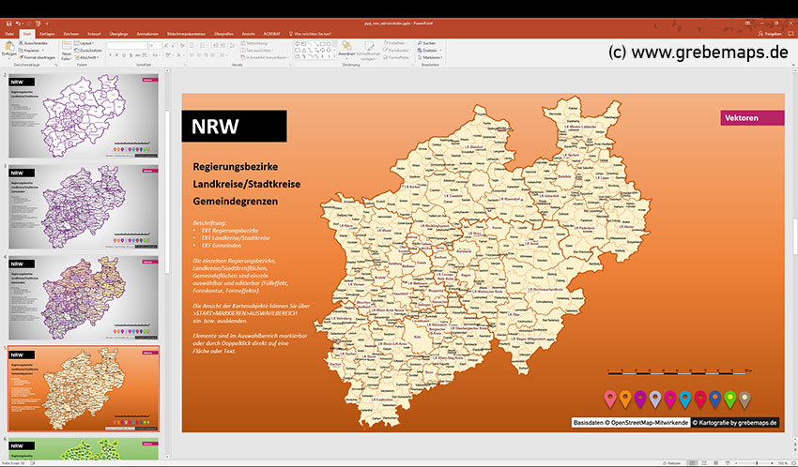
Task: Switch to the Entwurf ribbon tab
Action: click(95, 33)
